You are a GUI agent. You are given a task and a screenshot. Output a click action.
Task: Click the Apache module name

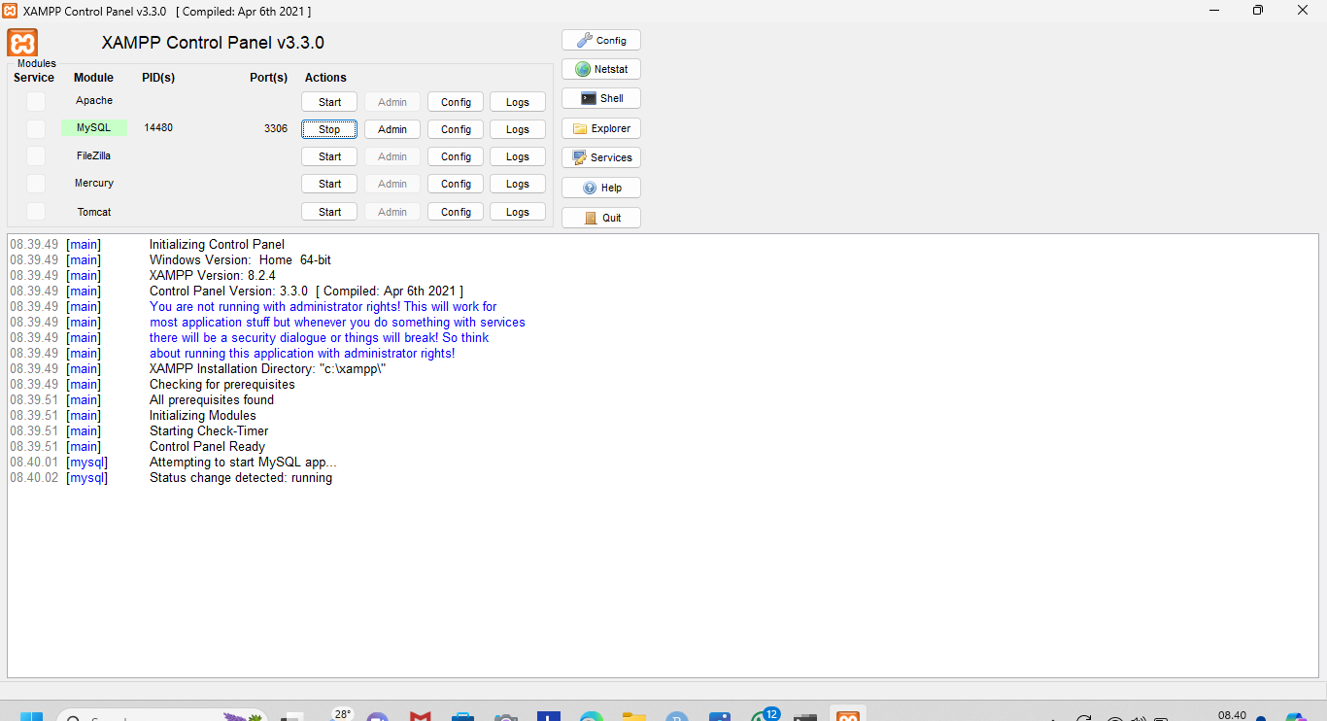tap(94, 100)
